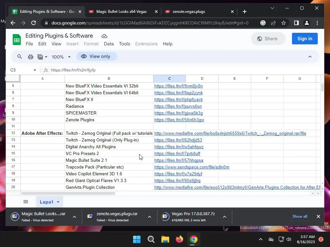330x247 pixels.
Task: Switch to the zenote.vegas.plugs tab
Action: tap(189, 12)
